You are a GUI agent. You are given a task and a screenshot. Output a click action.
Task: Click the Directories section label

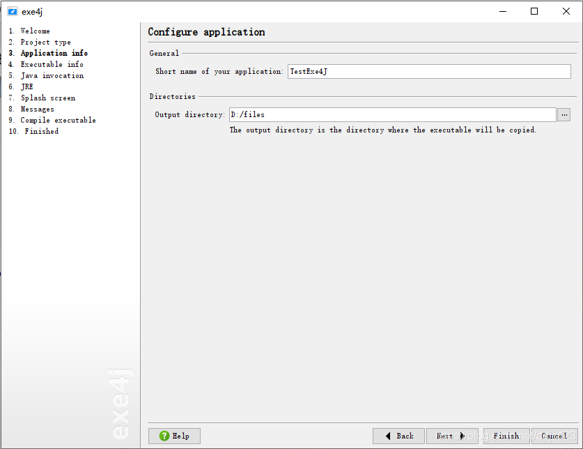pyautogui.click(x=173, y=96)
